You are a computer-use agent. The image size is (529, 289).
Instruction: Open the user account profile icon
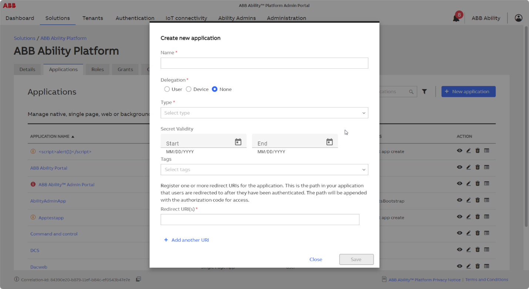click(519, 18)
